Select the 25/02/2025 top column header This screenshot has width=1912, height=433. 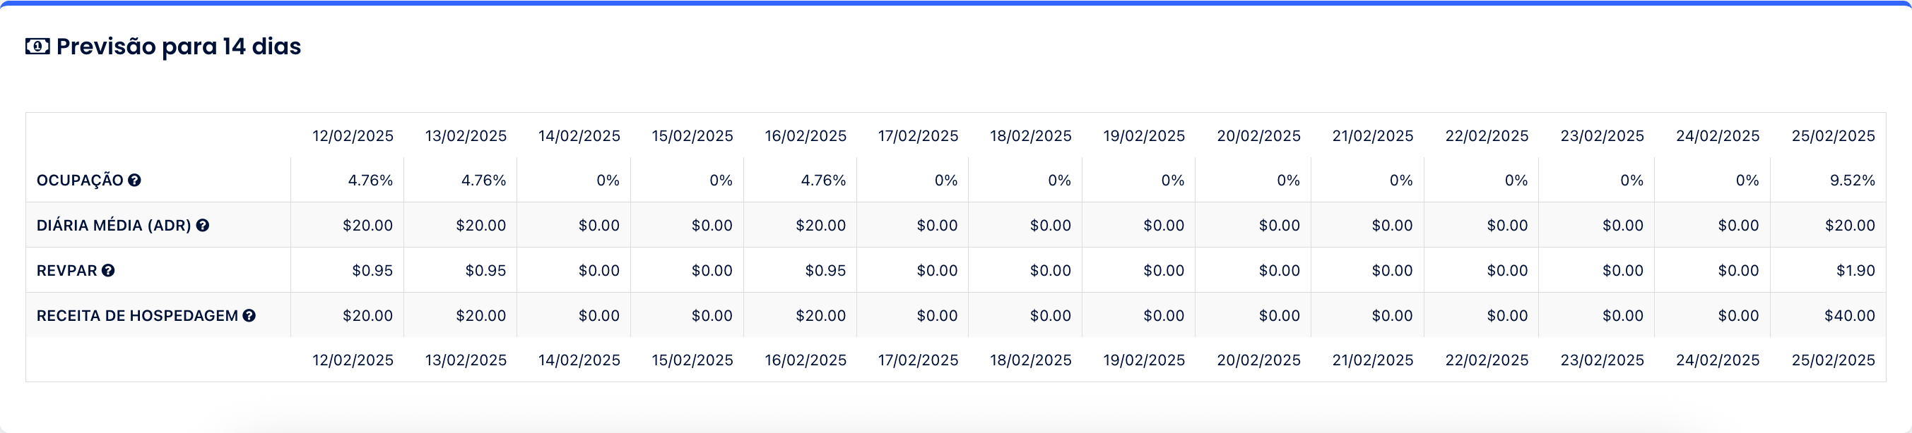click(x=1833, y=135)
